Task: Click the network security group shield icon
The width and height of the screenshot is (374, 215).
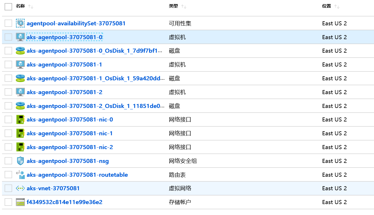Action: [20, 161]
